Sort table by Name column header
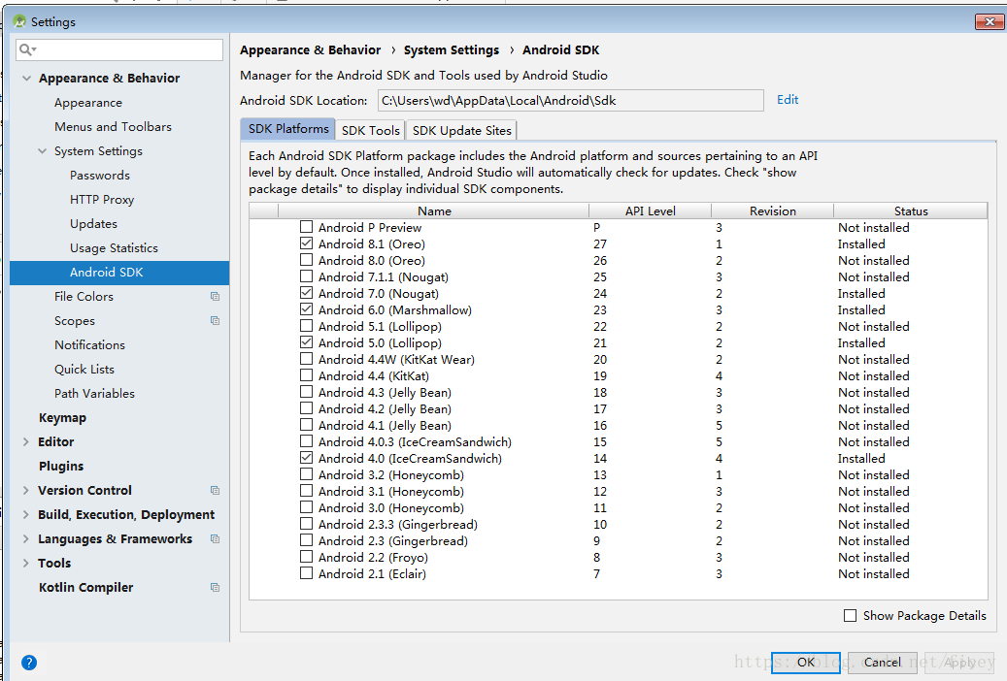1007x681 pixels. click(433, 211)
